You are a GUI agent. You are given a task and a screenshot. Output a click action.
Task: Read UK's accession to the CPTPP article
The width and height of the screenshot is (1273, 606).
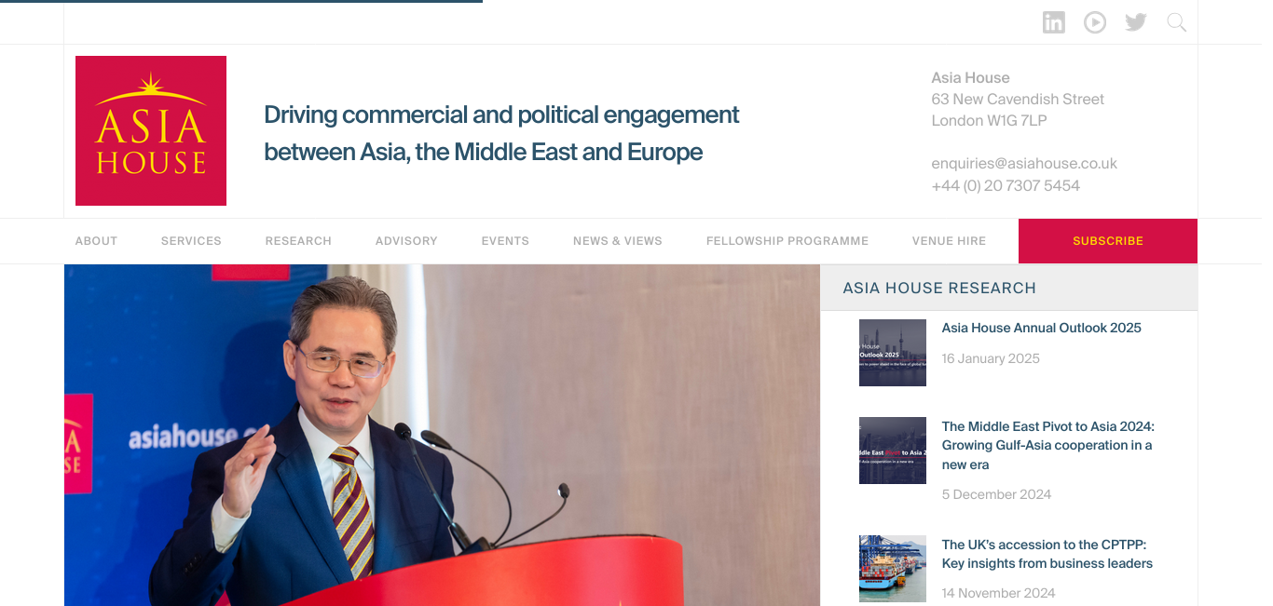click(1047, 554)
